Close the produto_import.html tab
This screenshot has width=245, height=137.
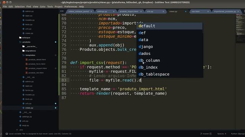[x=141, y=11]
